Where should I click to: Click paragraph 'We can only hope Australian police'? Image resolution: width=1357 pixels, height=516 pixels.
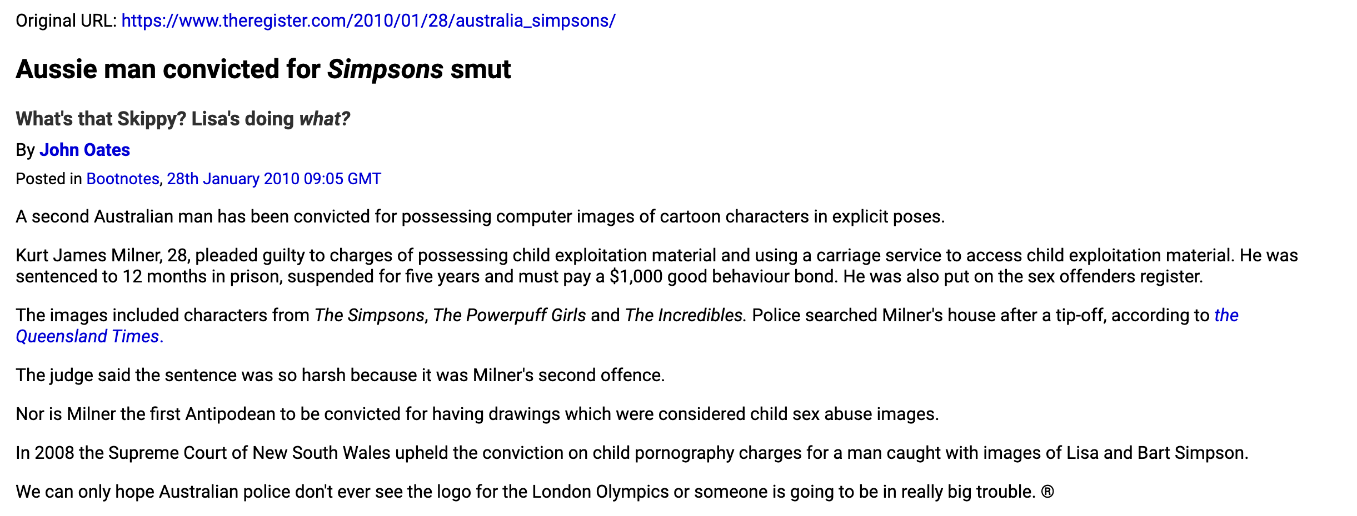535,492
